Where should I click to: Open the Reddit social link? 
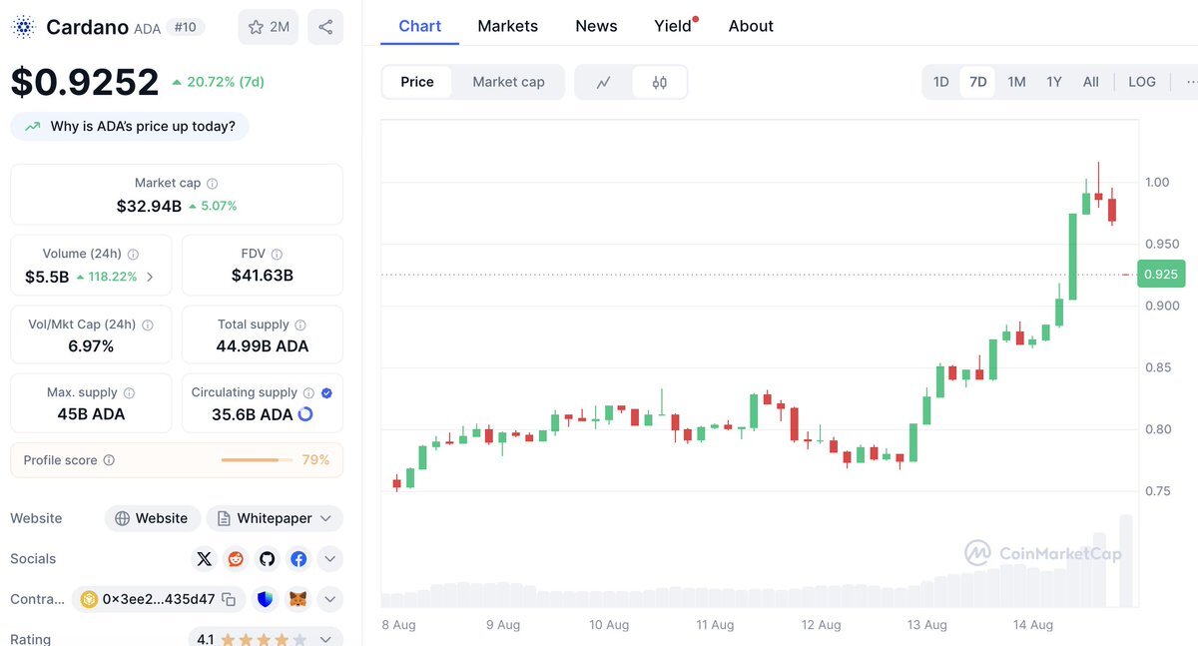click(236, 559)
